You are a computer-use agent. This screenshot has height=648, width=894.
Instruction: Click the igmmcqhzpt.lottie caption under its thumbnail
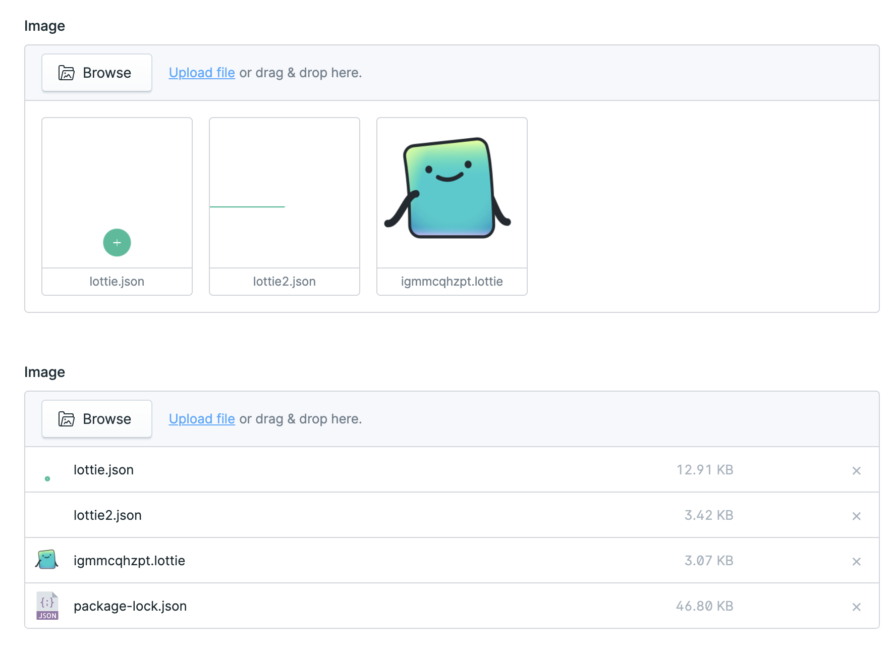[x=452, y=282]
